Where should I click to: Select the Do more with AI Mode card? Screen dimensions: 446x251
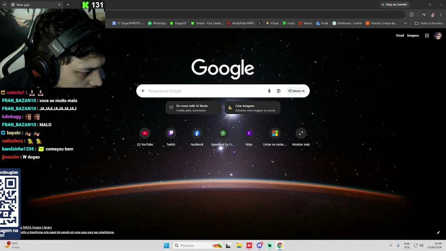[193, 108]
